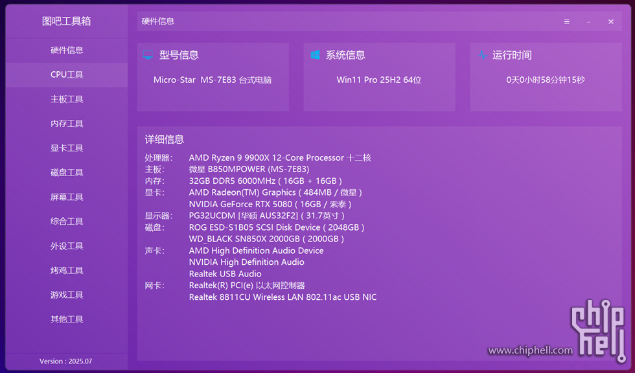Open 屏幕工具 category
The image size is (635, 373).
pyautogui.click(x=67, y=197)
